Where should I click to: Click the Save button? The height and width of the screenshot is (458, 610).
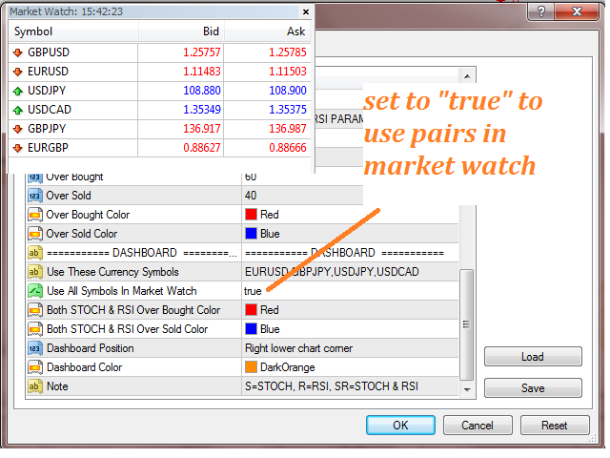(533, 388)
